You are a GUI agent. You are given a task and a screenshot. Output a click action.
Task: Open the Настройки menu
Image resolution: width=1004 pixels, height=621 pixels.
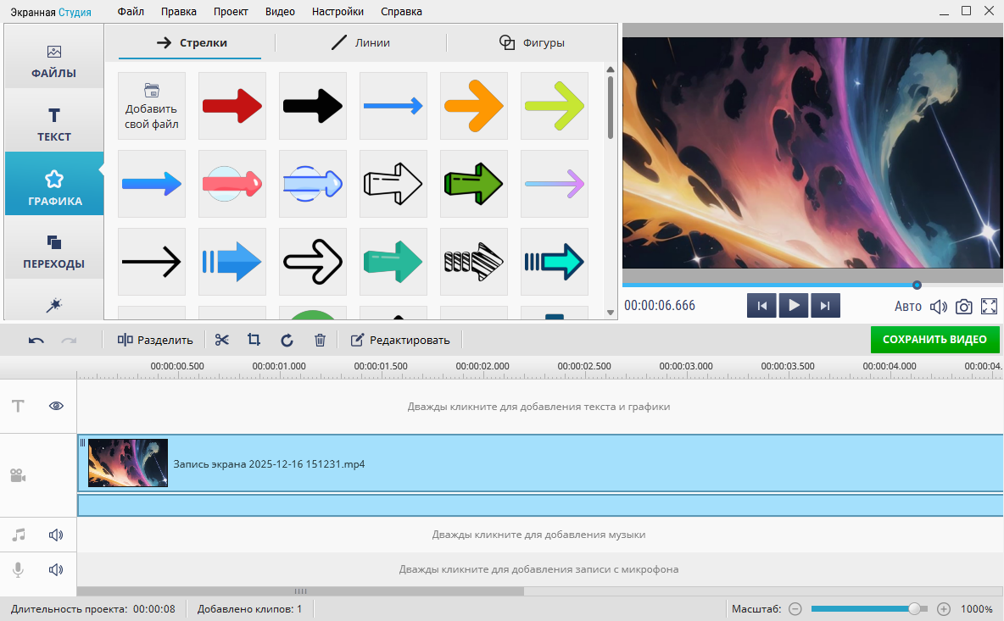click(x=337, y=12)
